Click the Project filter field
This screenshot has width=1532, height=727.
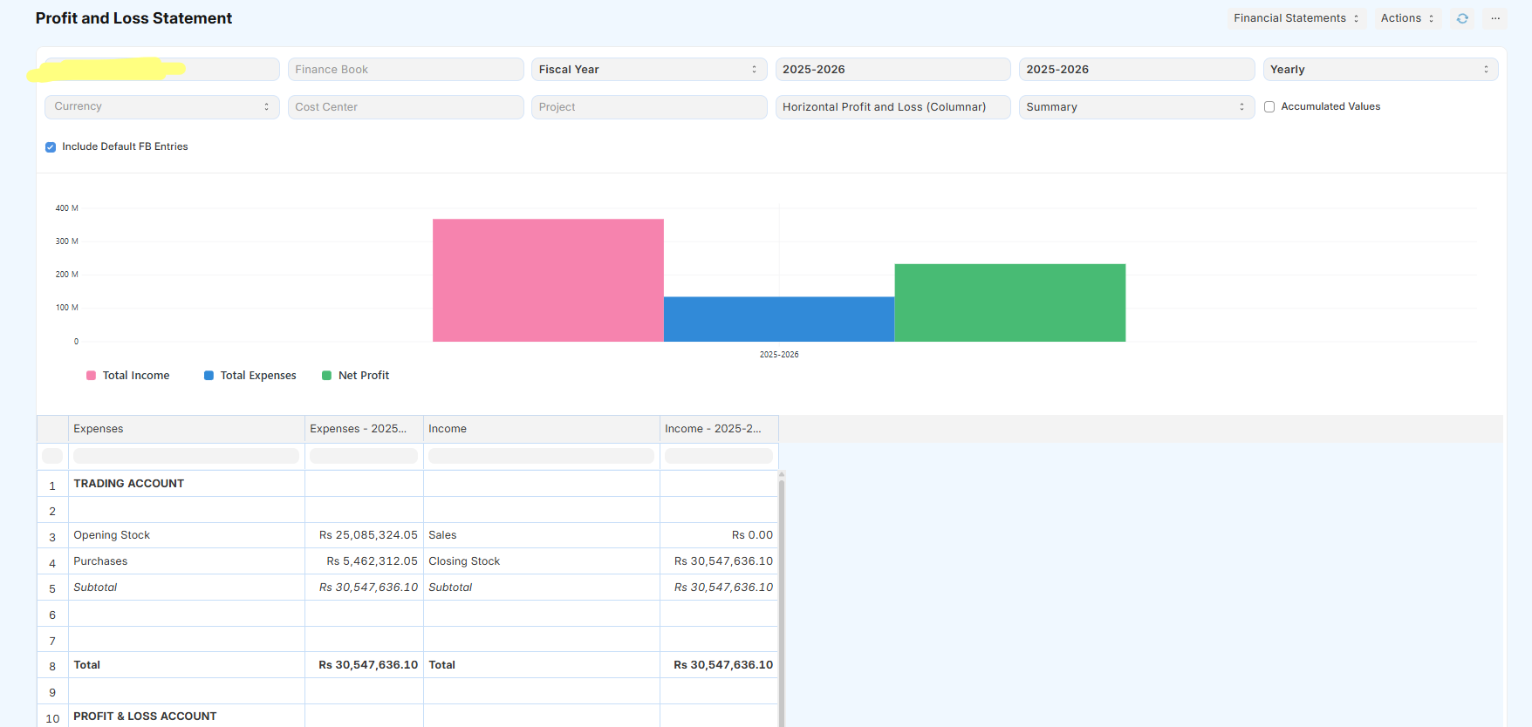(648, 107)
